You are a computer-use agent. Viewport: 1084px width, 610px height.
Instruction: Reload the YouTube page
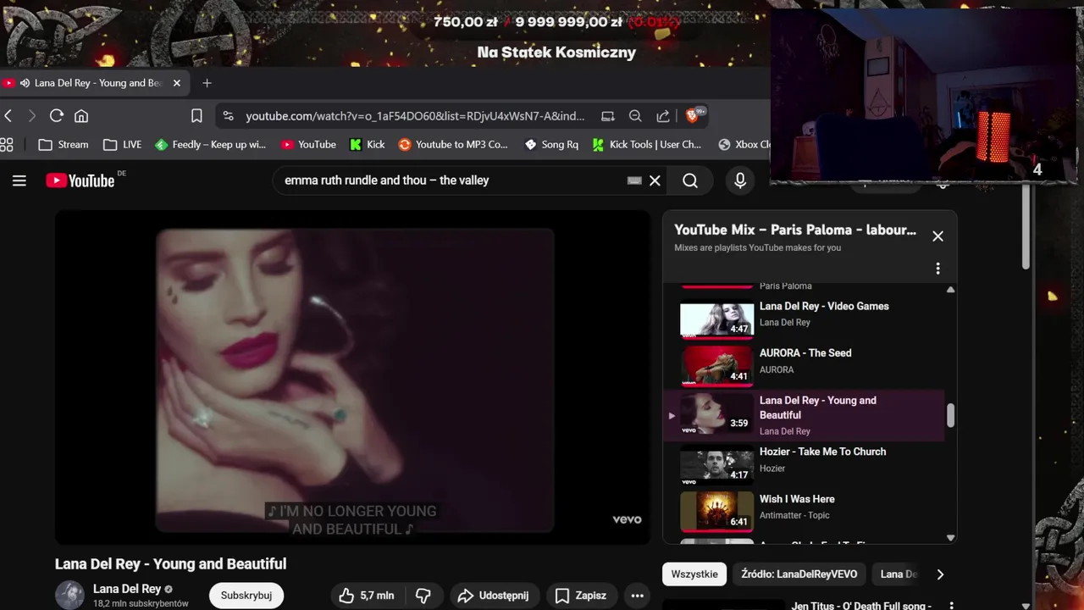click(57, 116)
